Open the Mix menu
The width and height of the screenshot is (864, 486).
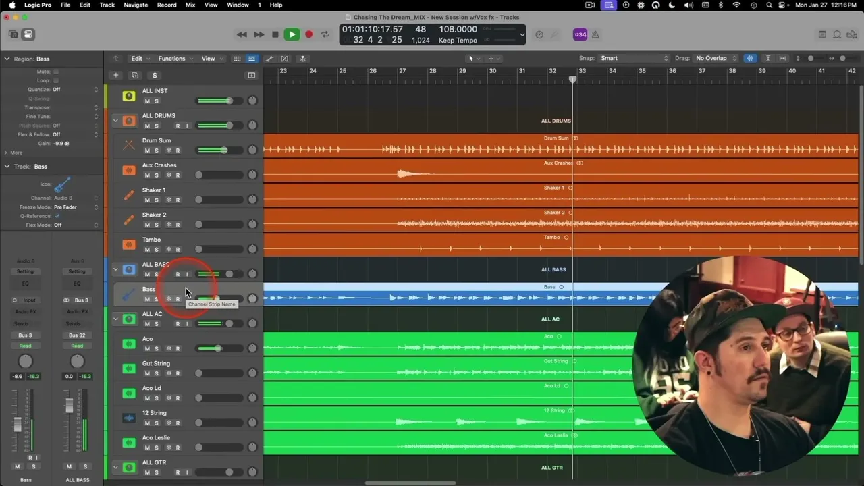190,5
